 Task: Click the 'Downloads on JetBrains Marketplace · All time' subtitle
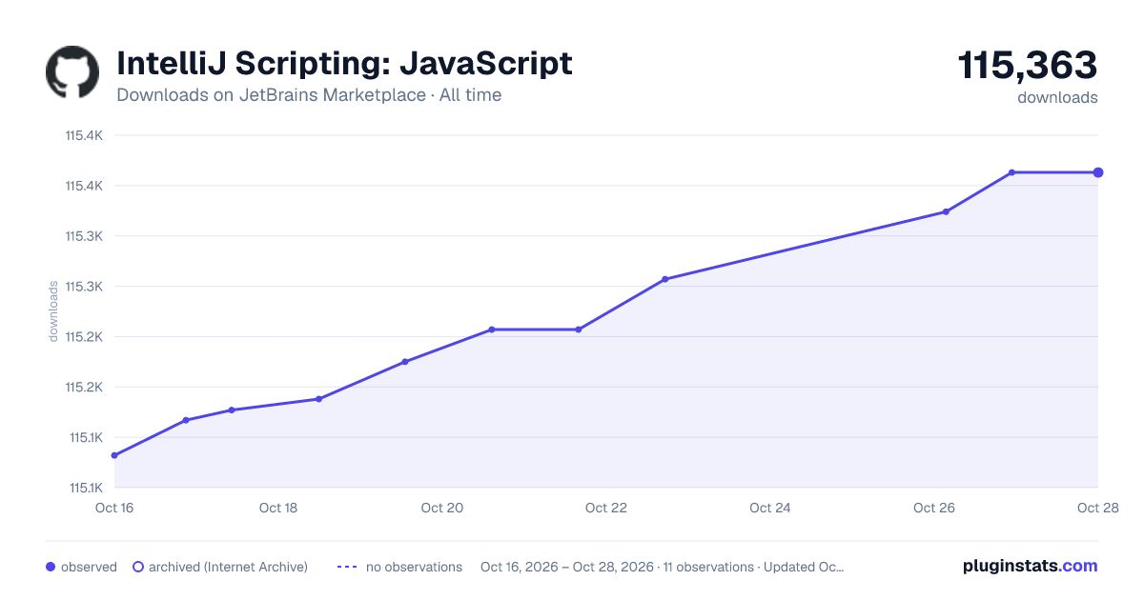[309, 95]
